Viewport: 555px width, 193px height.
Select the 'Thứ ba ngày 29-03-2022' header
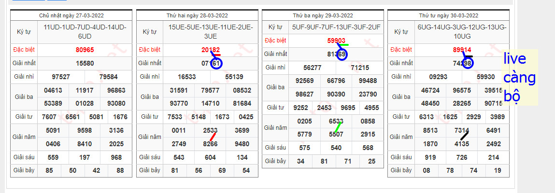click(323, 15)
